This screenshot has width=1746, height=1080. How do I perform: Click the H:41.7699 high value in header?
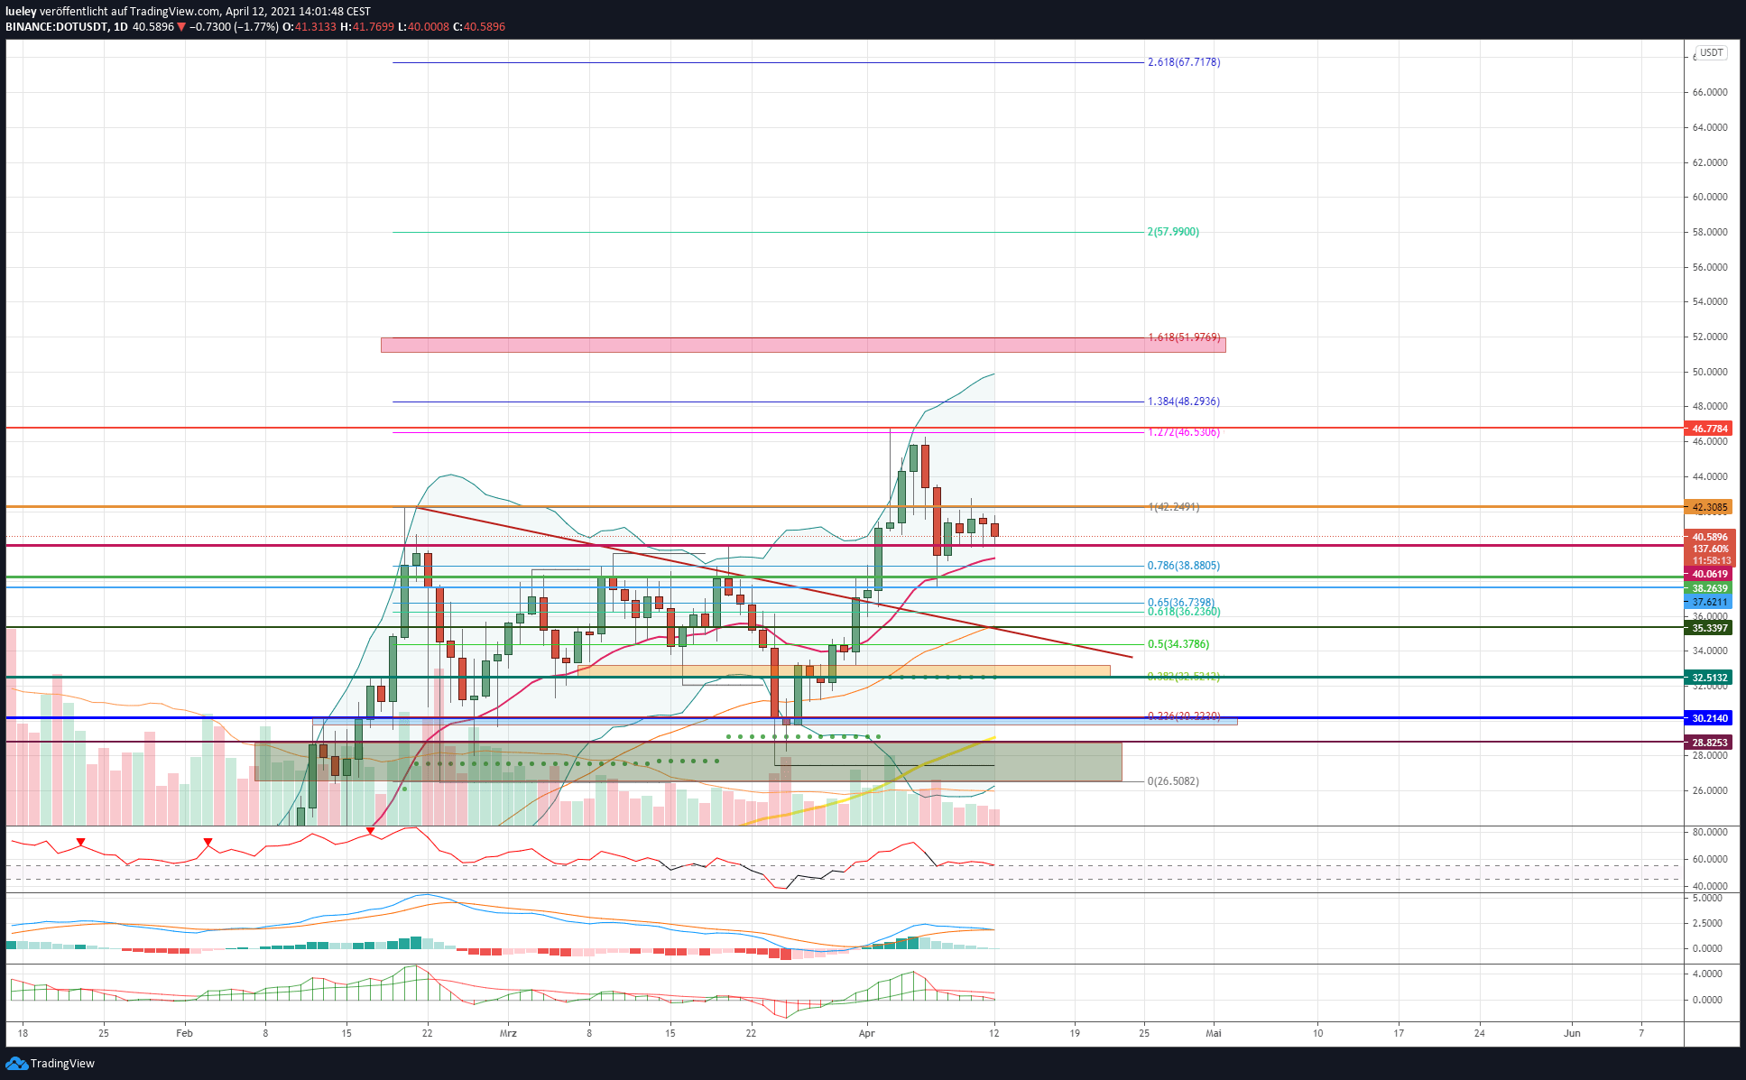click(x=367, y=27)
